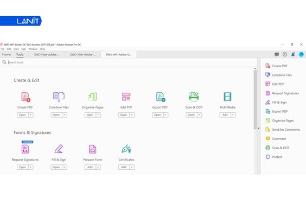Open Send for Comments in sidebar

tap(283, 130)
